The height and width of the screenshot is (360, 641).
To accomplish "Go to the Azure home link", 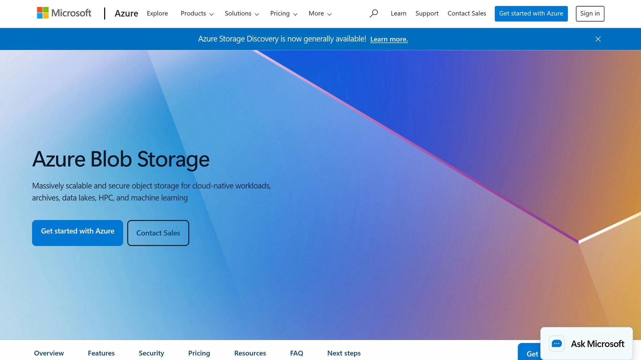I will (126, 13).
